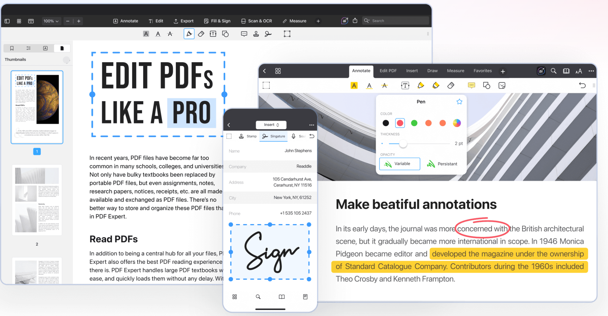Image resolution: width=608 pixels, height=316 pixels.
Task: Select the pen drawing tool in Mac toolbar
Action: tap(189, 34)
